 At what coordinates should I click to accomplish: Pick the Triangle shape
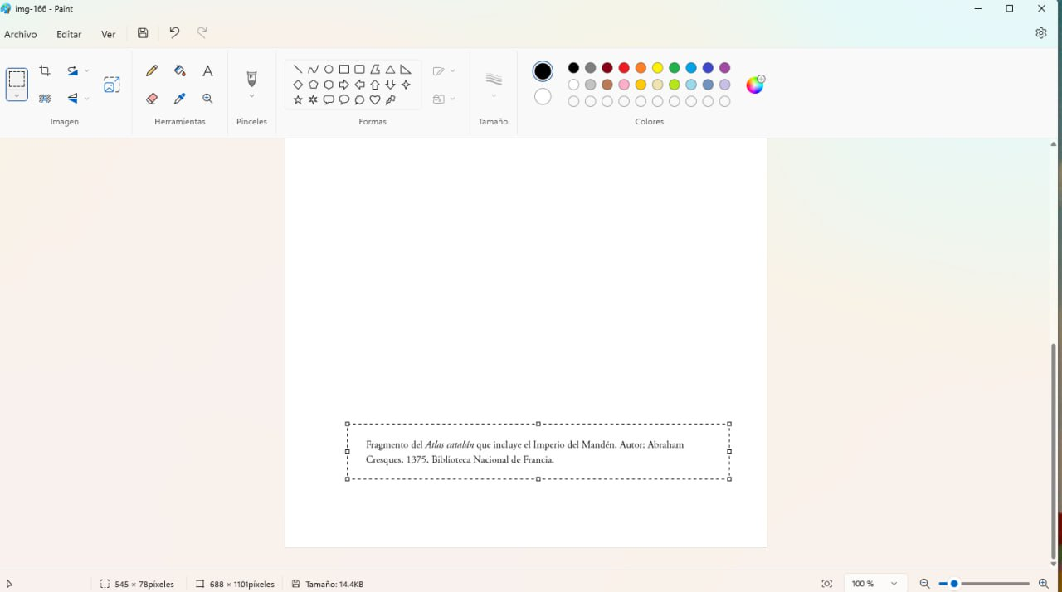tap(390, 70)
